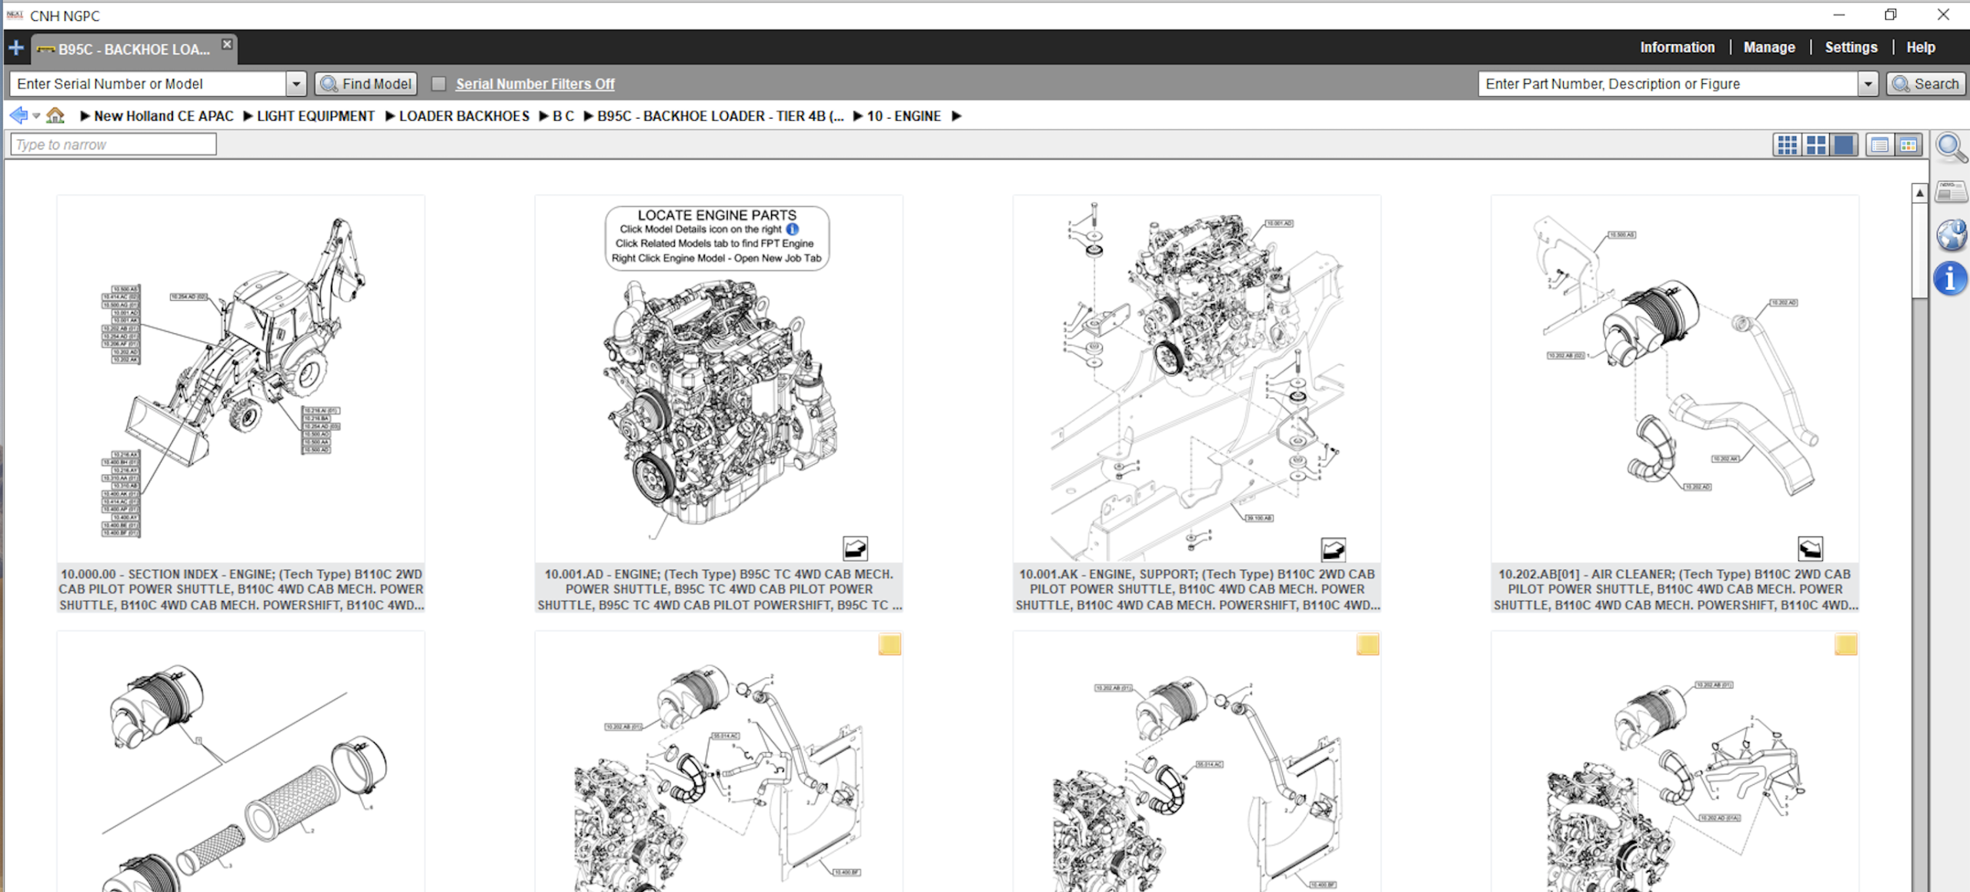Screen dimensions: 1970x892
Task: Go back with the blue arrow icon
Action: (18, 116)
